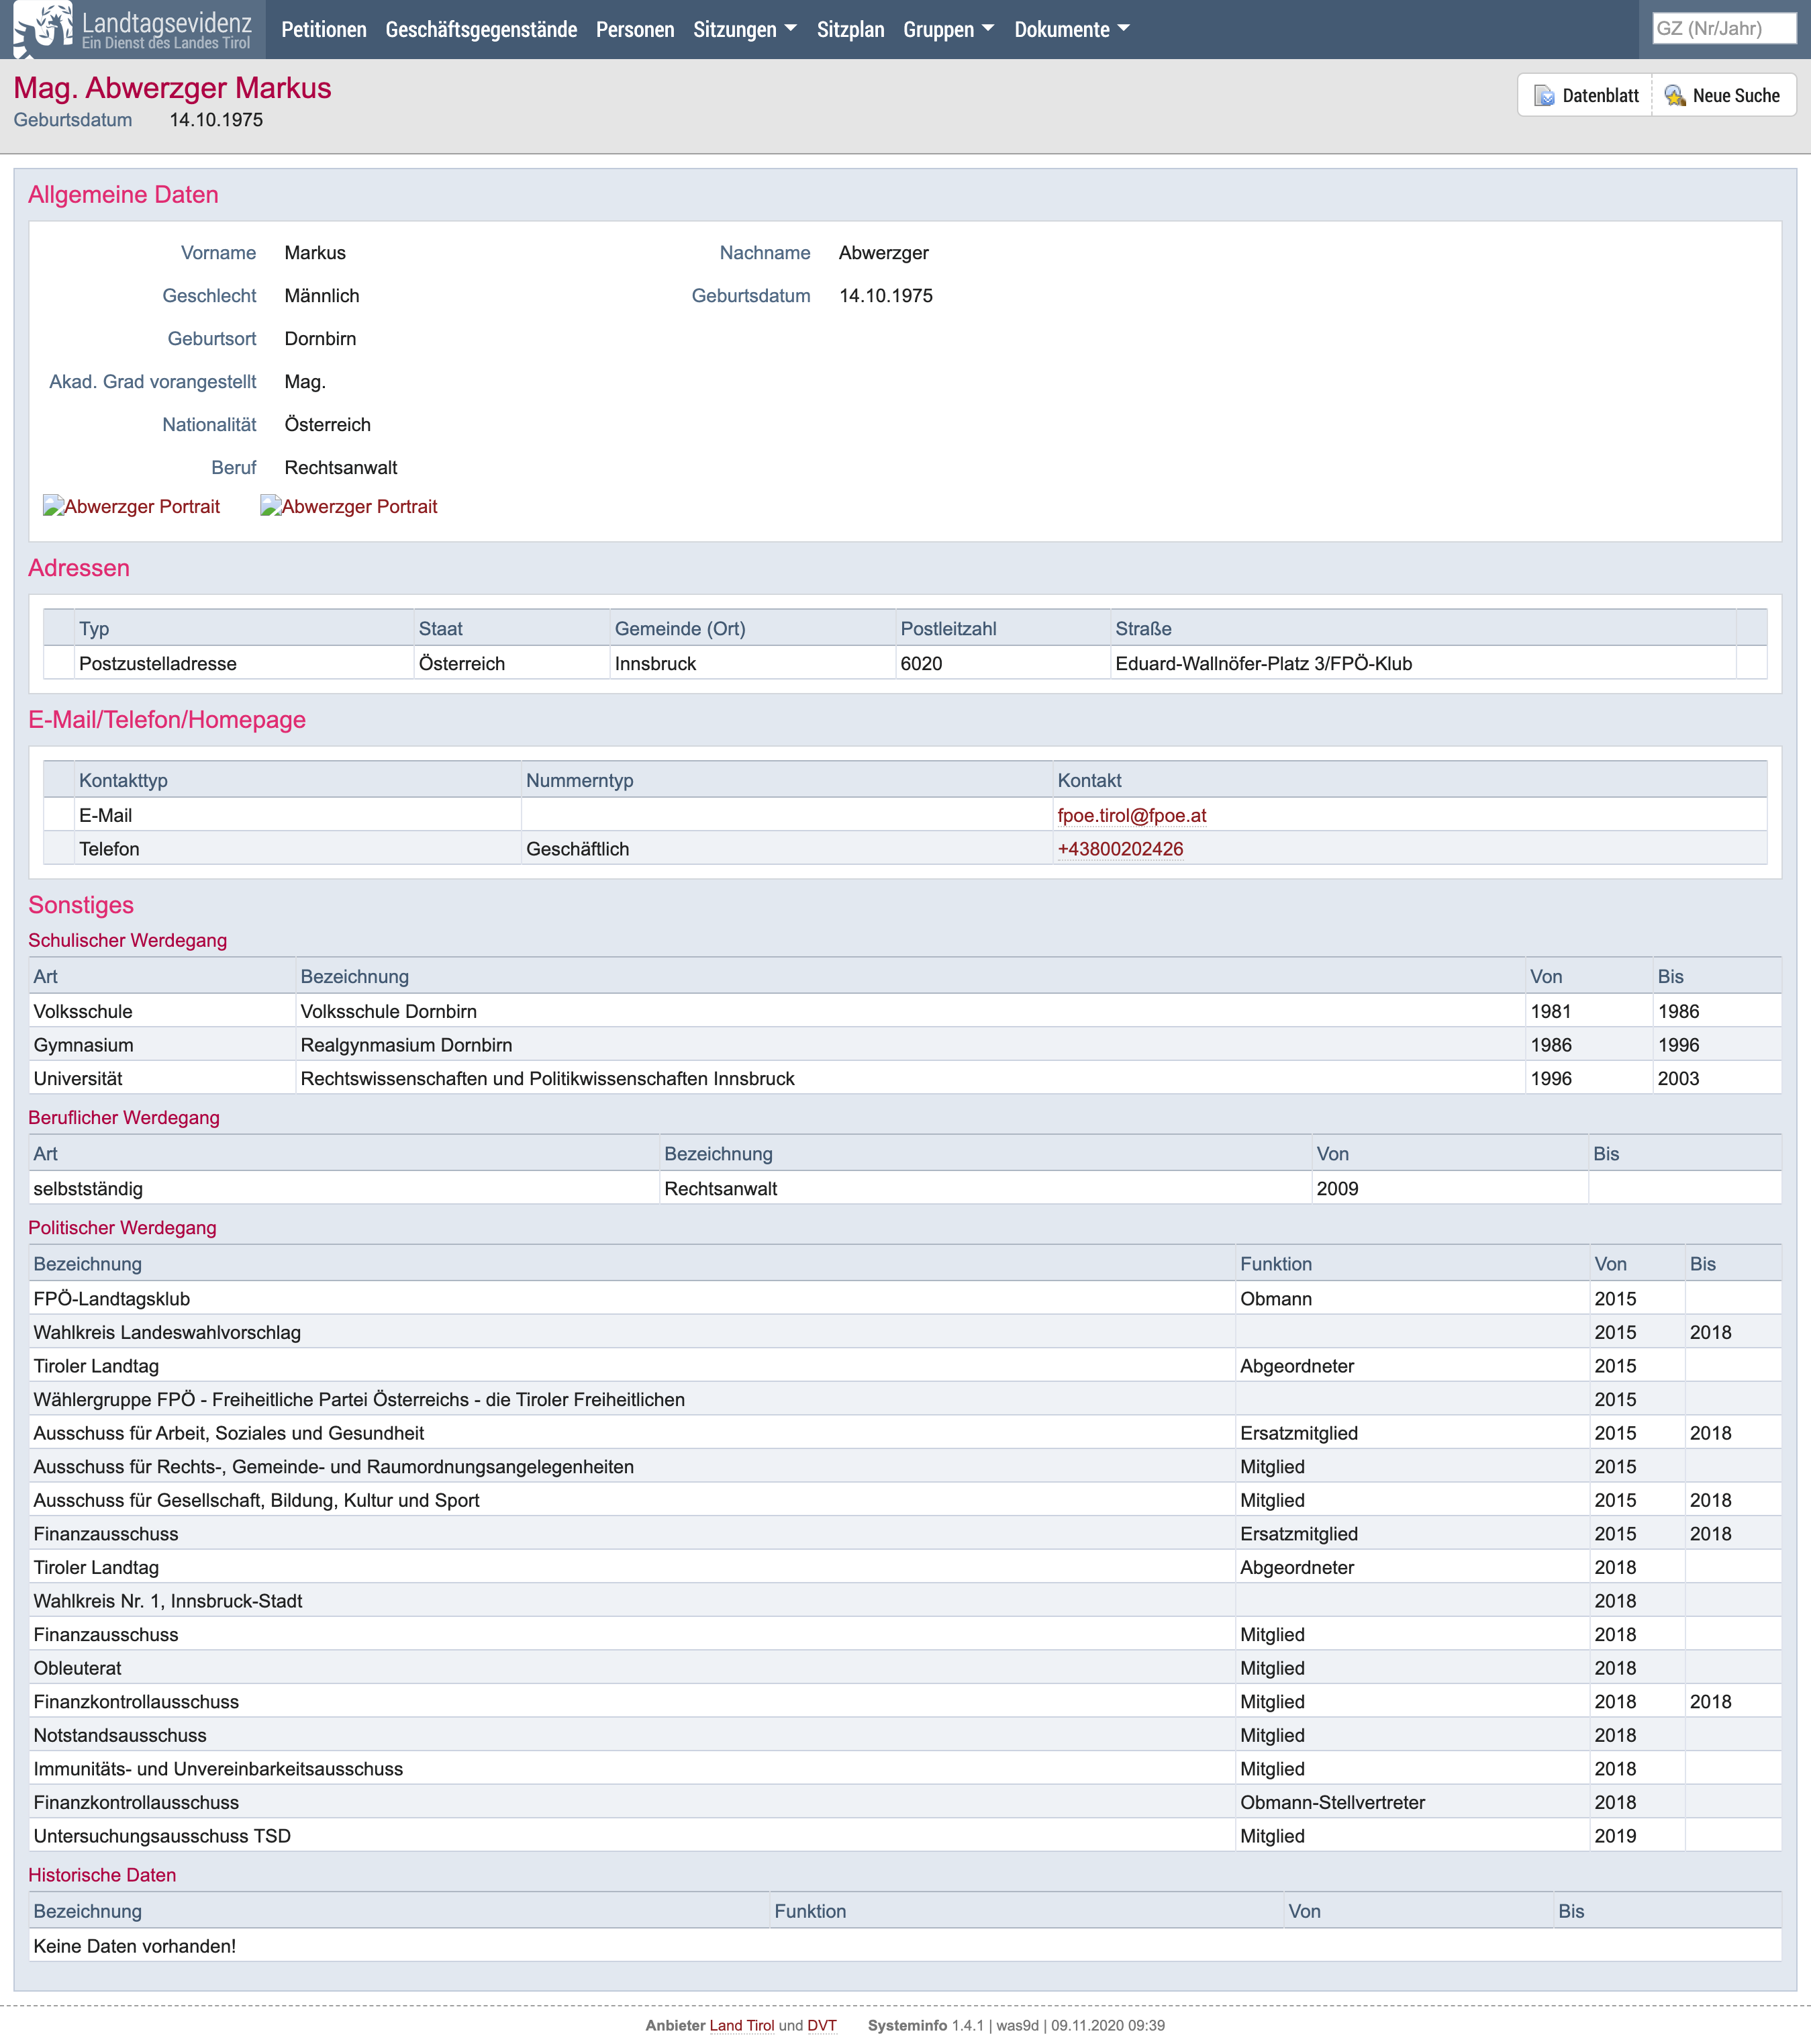Open the first Abwerzger Portrait image
Image resolution: width=1811 pixels, height=2044 pixels.
point(131,507)
